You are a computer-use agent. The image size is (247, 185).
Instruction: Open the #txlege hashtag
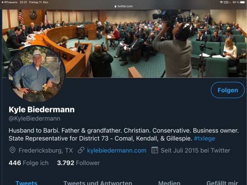tap(205, 138)
